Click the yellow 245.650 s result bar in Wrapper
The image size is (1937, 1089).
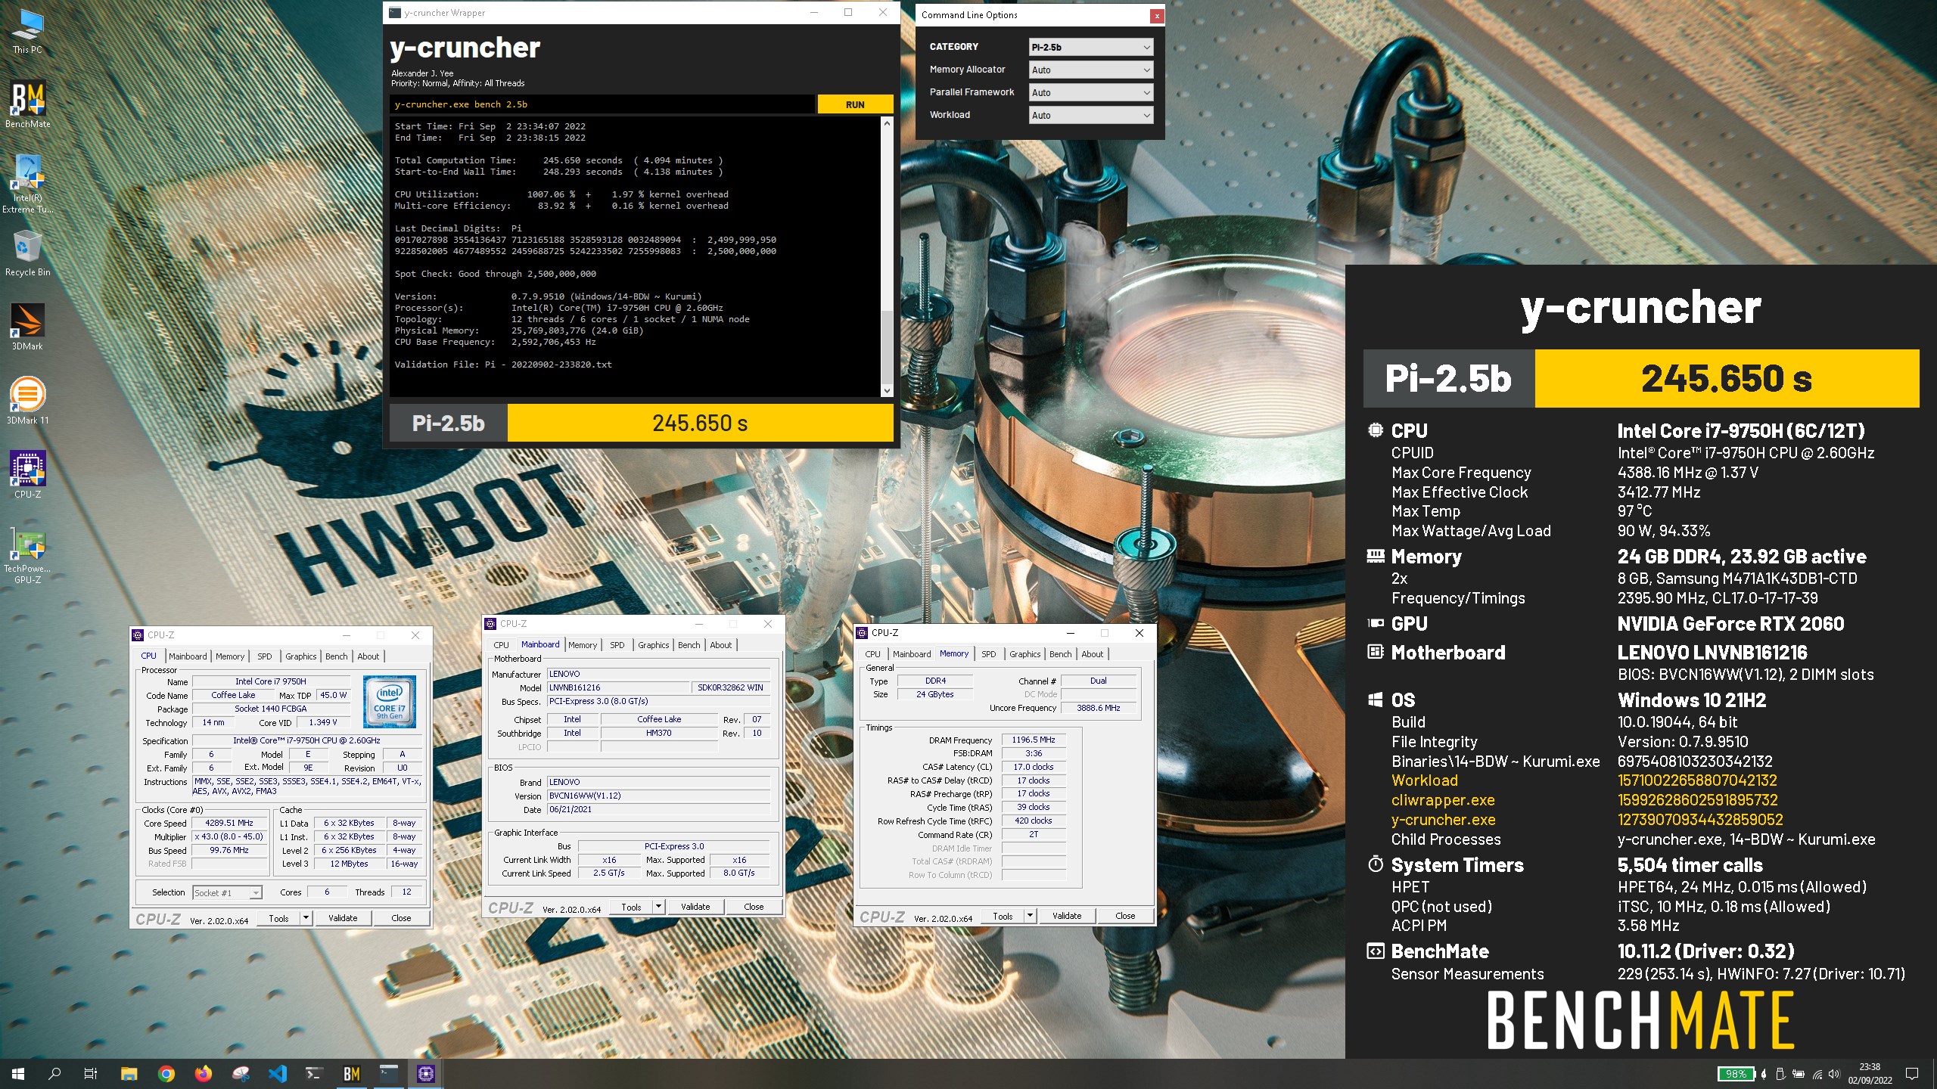[x=700, y=423]
